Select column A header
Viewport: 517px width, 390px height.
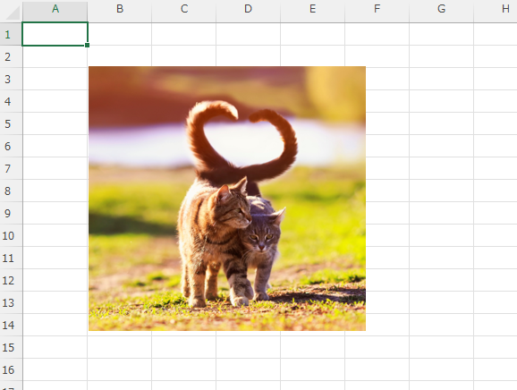point(55,9)
